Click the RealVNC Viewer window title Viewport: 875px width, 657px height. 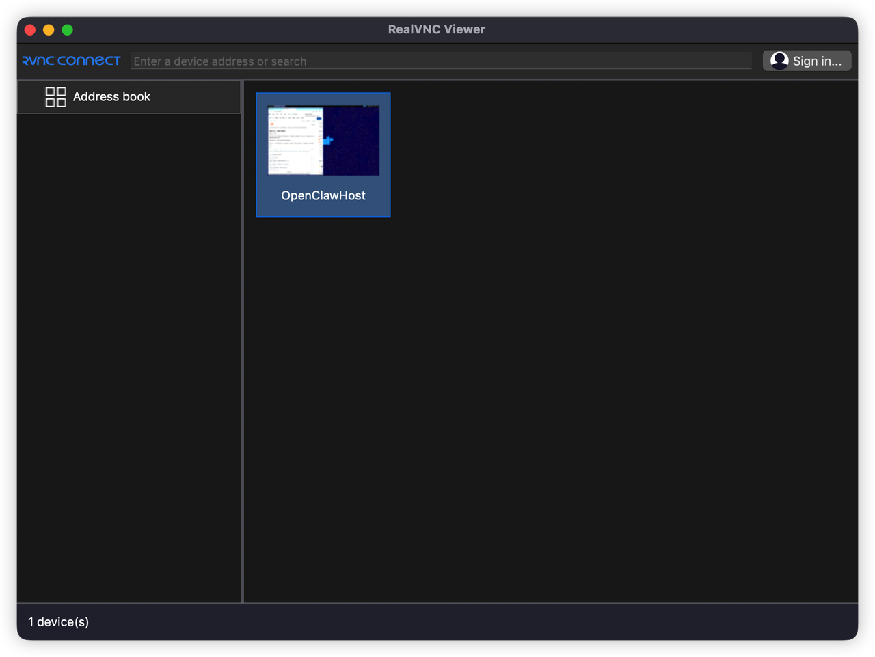437,30
